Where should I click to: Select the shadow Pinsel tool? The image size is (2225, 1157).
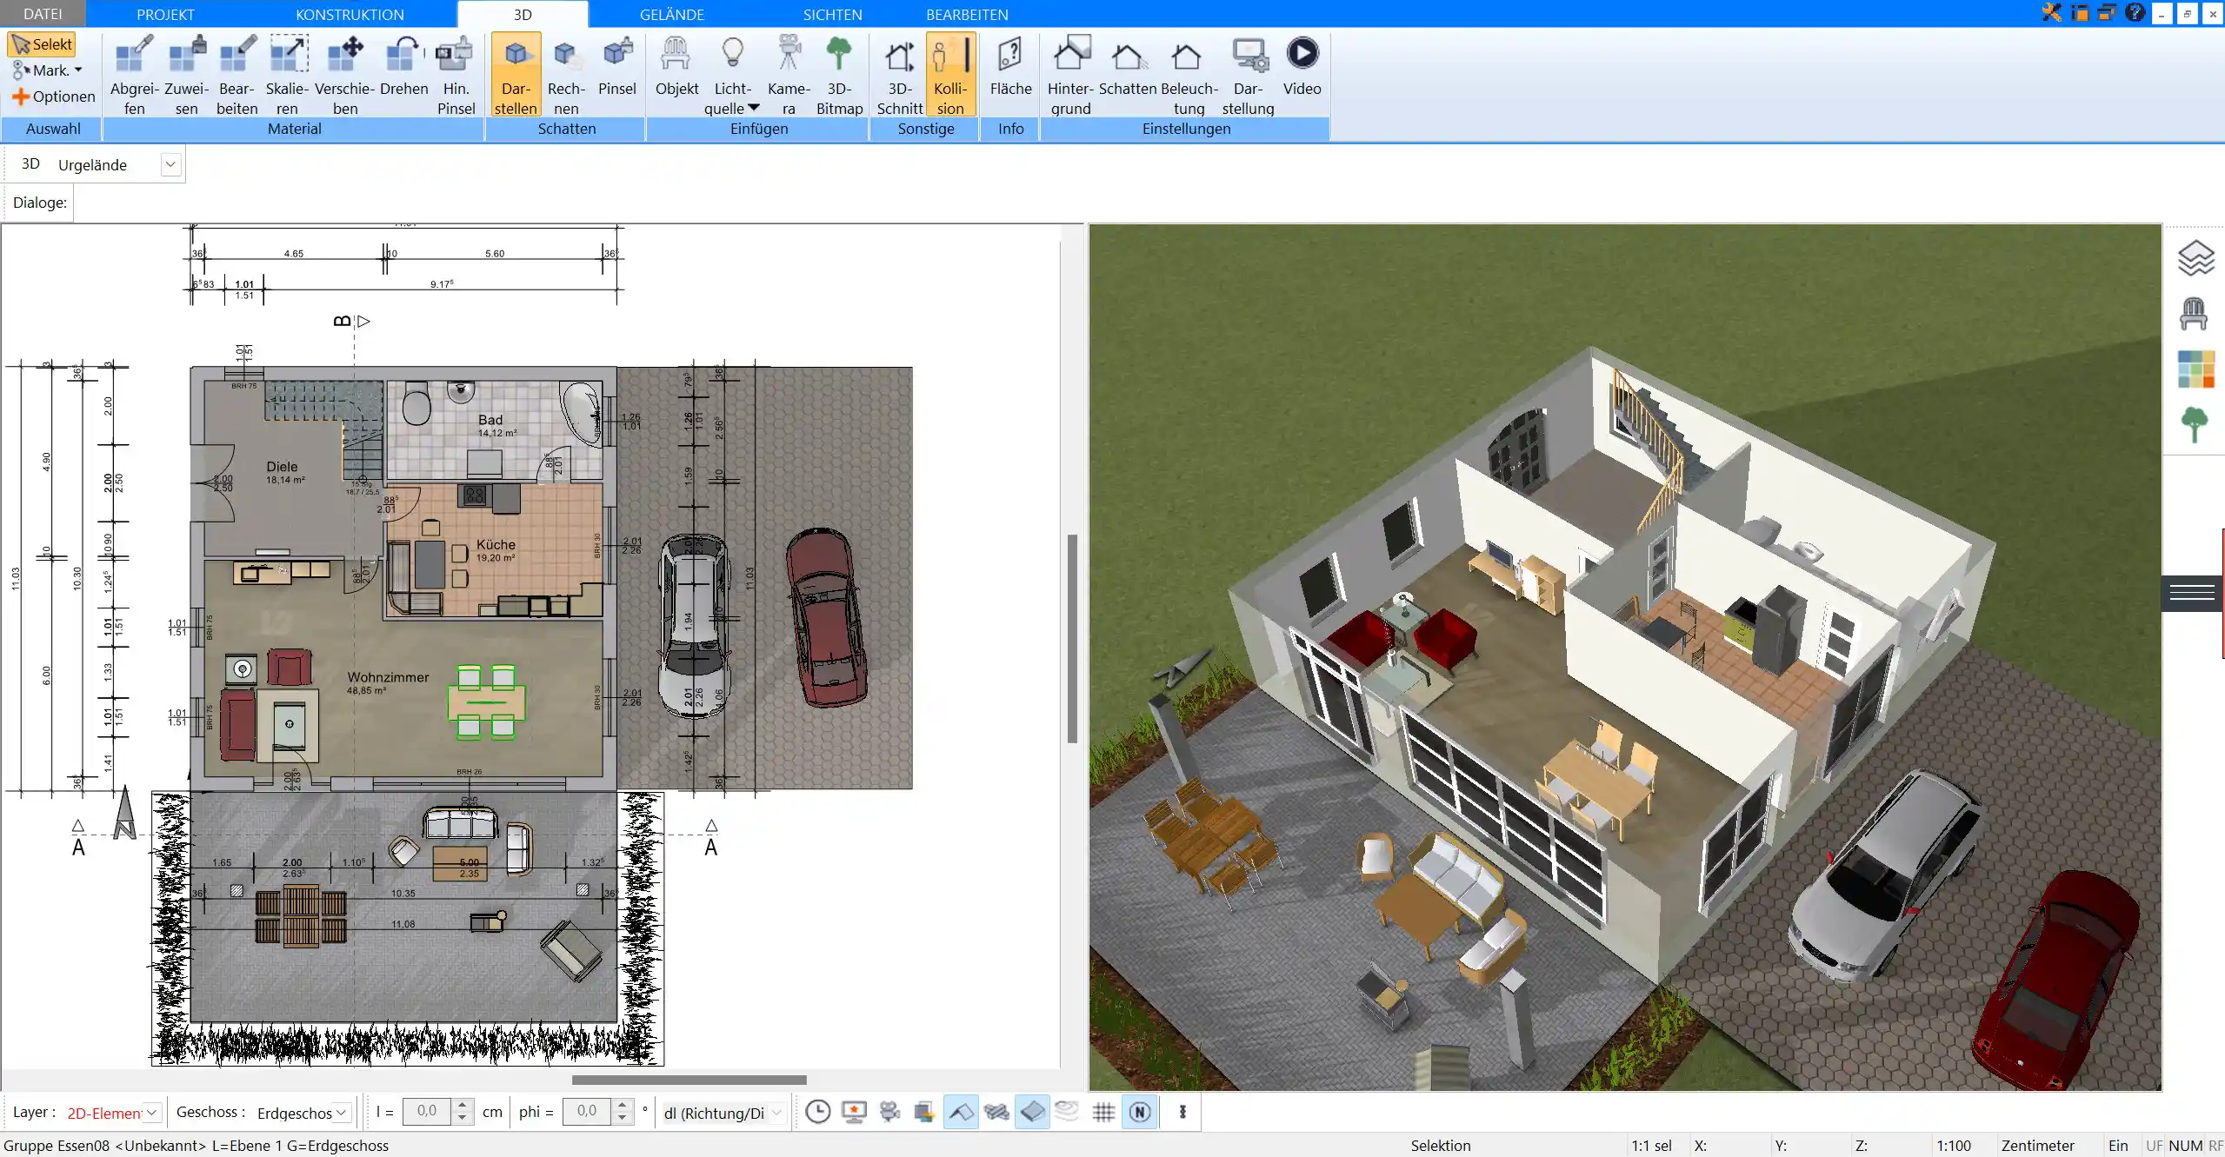[x=617, y=66]
